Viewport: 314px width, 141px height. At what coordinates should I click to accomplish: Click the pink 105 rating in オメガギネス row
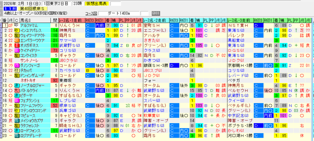tap(199, 45)
